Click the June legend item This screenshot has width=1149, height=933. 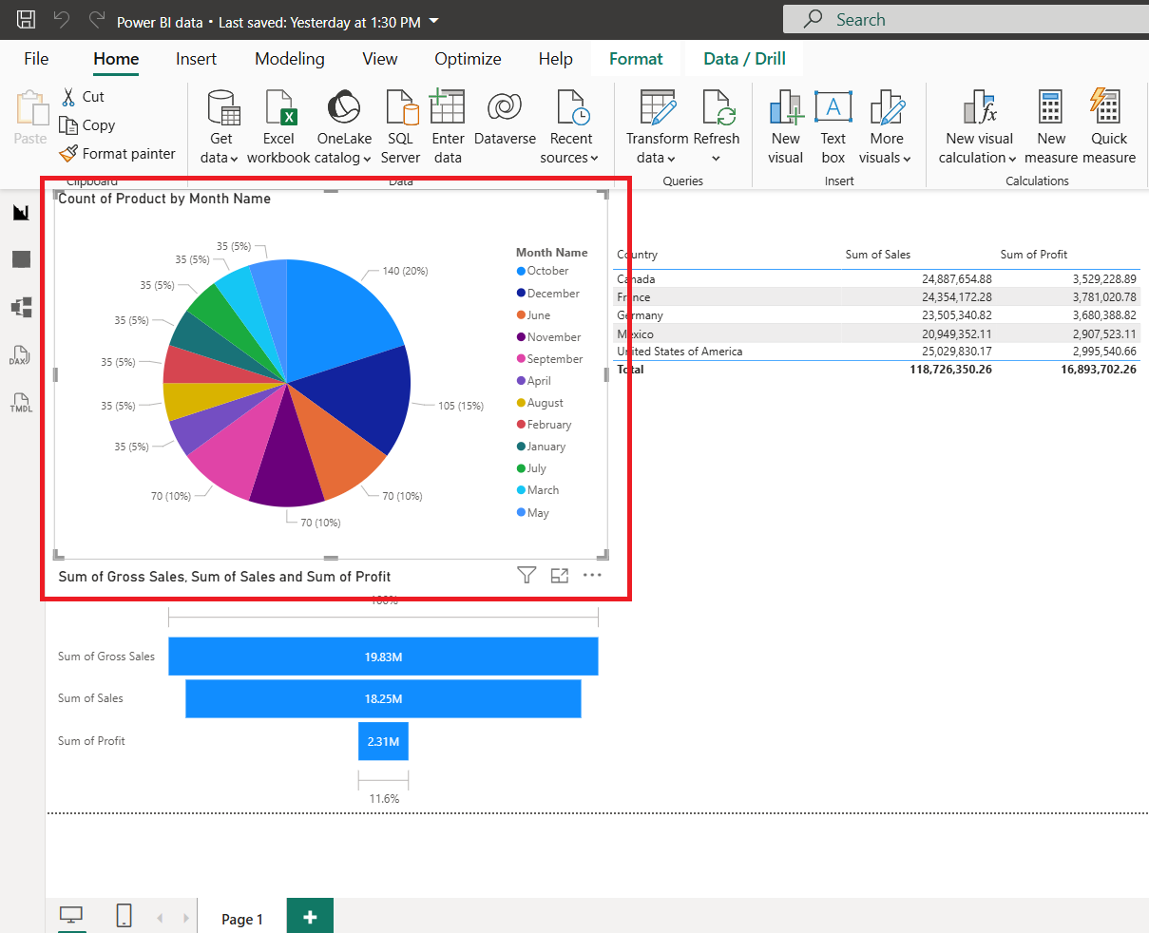tap(534, 315)
